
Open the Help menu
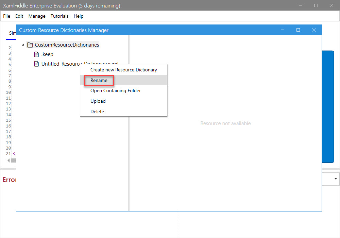coord(78,16)
